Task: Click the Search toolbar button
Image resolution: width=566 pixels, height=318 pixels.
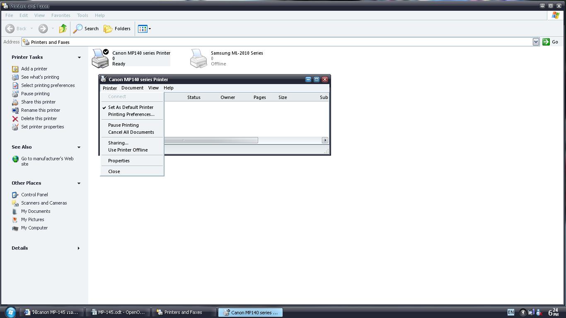Action: [86, 29]
